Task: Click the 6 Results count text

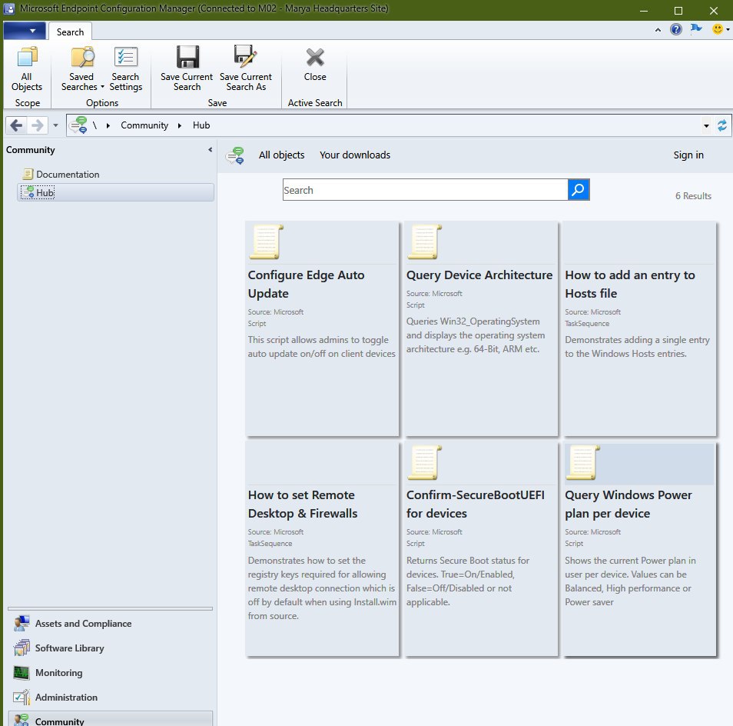Action: coord(693,196)
